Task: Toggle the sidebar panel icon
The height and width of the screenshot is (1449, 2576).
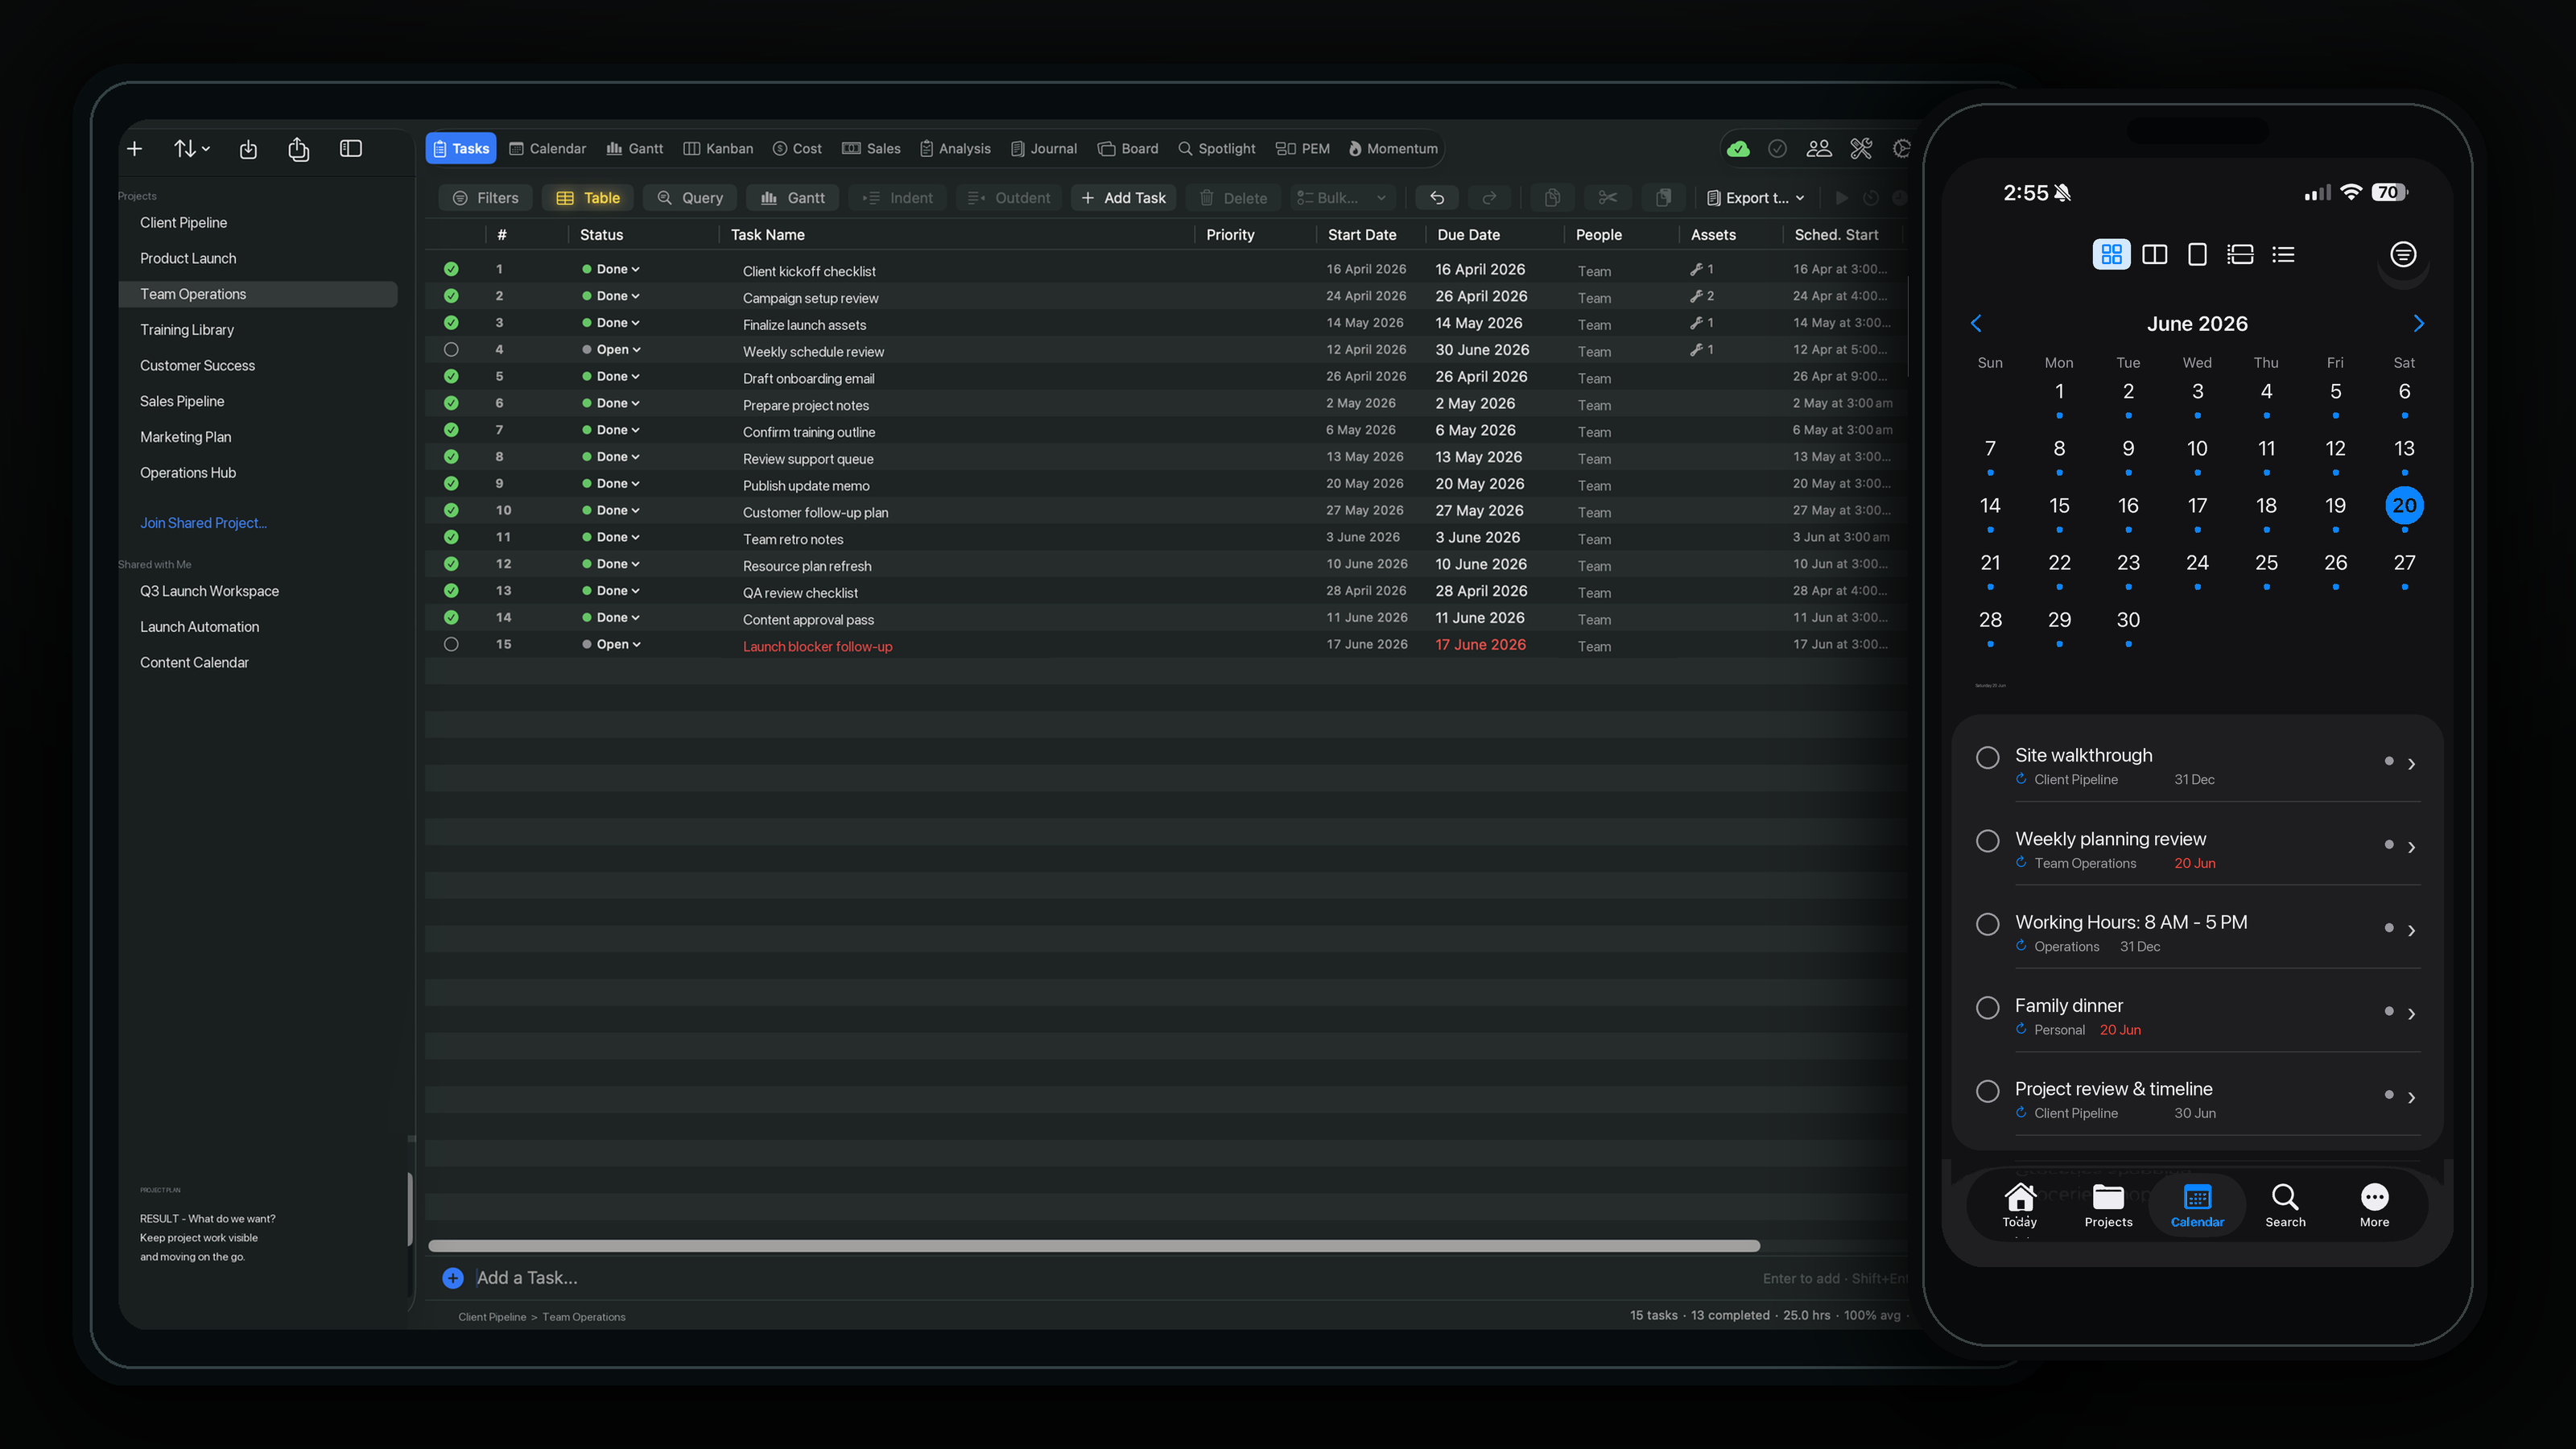Action: click(351, 149)
